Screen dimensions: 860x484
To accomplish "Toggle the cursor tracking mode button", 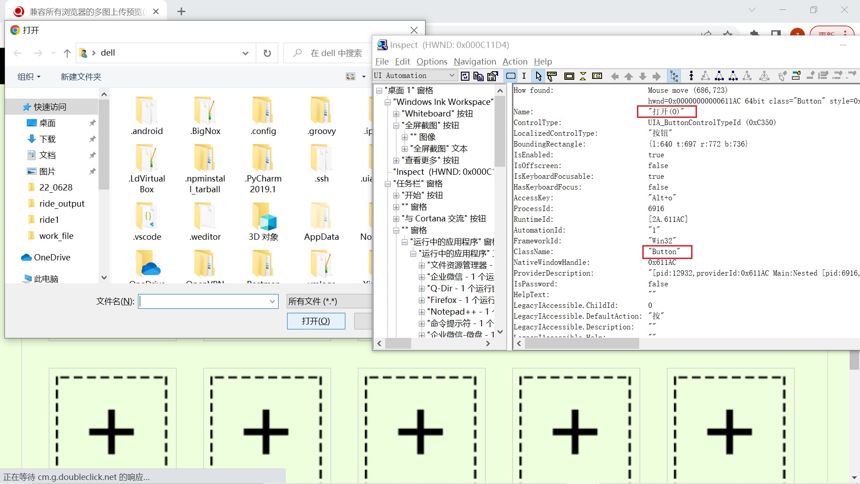I will tap(551, 76).
